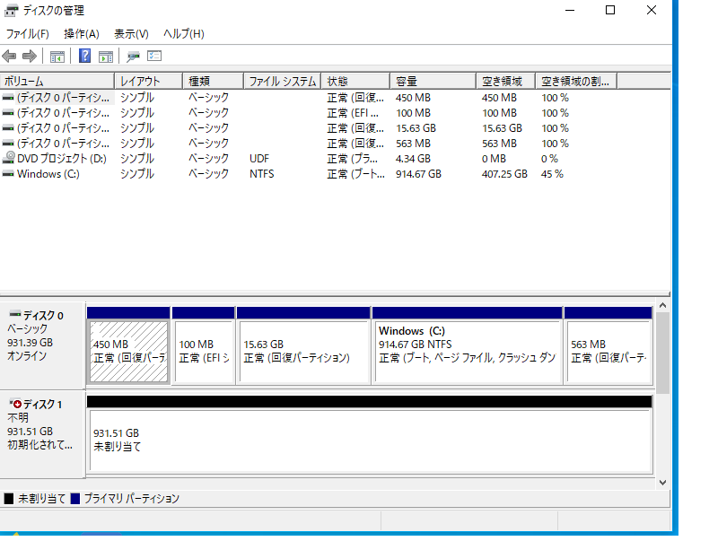Open the 操作(A) menu
This screenshot has height=541, width=709.
(82, 34)
